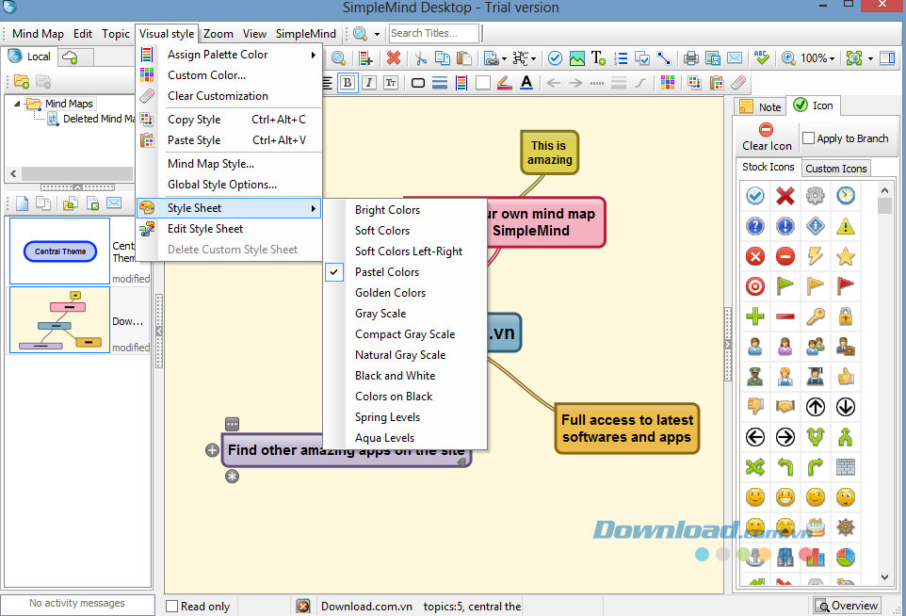The height and width of the screenshot is (616, 906).
Task: Enable the Apply to Branch checkbox
Action: click(x=808, y=138)
